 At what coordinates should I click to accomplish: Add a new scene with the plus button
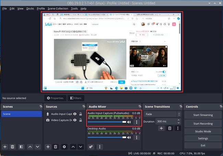click(5, 147)
